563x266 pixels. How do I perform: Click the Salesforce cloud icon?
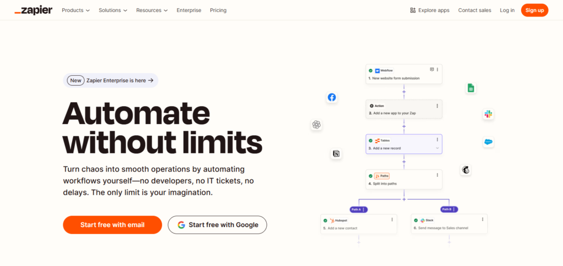click(x=488, y=142)
